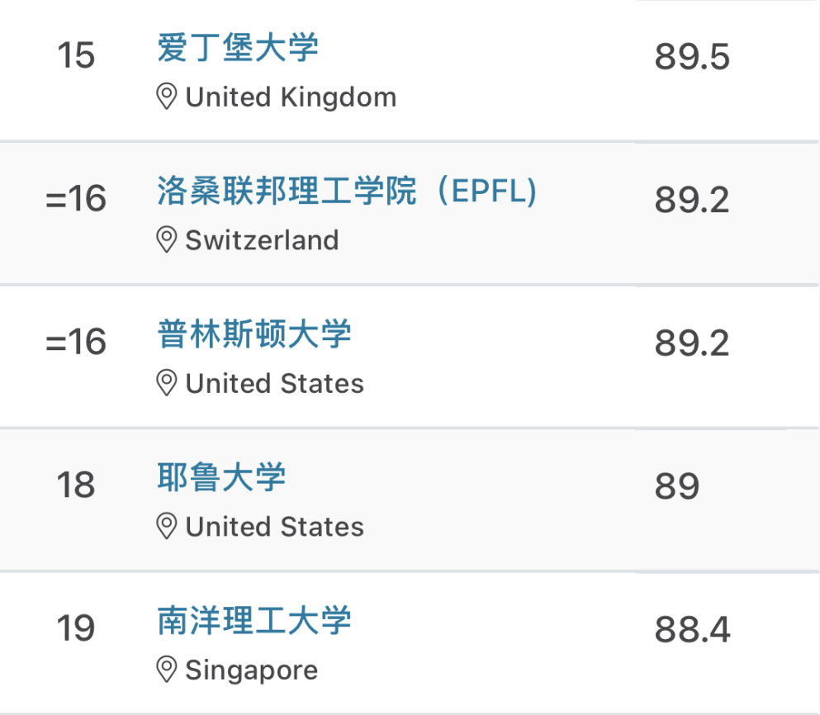Open the 南洋理工大学 university link
This screenshot has width=820, height=715.
point(254,621)
